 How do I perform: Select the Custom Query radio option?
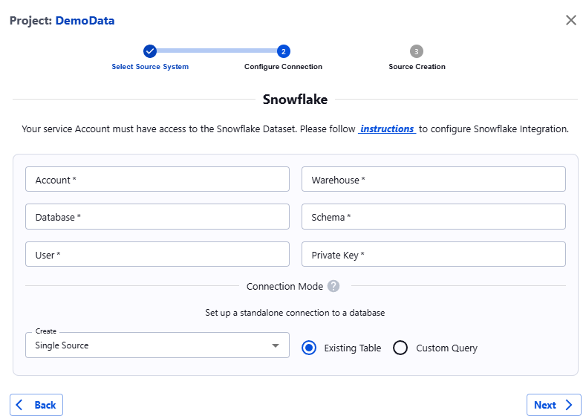400,348
